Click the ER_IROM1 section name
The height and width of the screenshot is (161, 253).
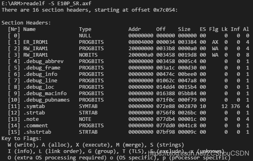click(x=35, y=42)
